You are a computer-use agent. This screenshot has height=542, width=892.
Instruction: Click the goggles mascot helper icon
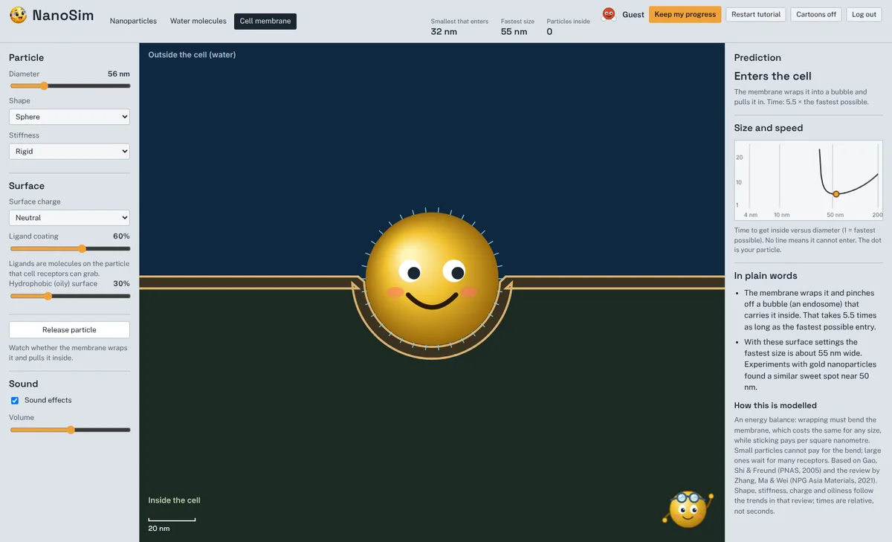[x=688, y=509]
